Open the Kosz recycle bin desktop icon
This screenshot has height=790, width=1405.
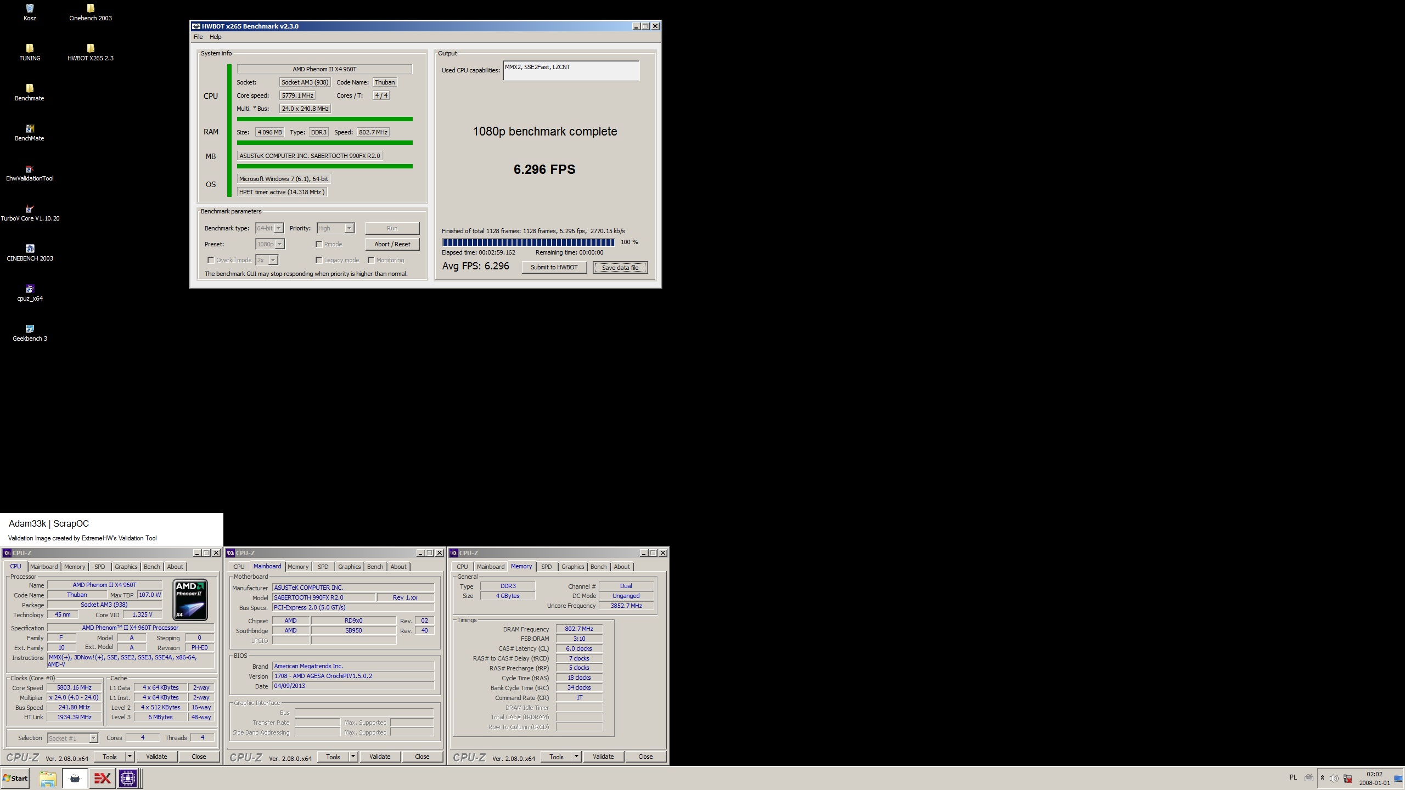30,13
